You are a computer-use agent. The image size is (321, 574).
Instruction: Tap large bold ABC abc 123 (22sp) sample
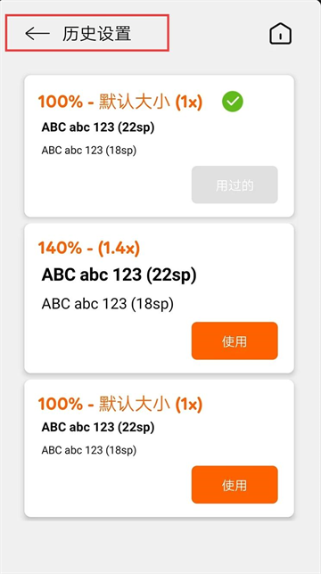pos(119,275)
